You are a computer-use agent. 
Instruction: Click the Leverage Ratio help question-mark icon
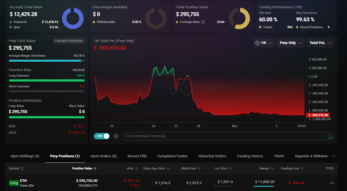[203, 22]
